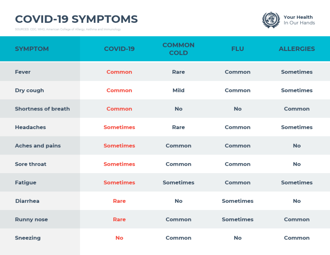Image resolution: width=330 pixels, height=255 pixels.
Task: Click Flu 'Sometimes' in the Diarrhea row
Action: click(238, 201)
